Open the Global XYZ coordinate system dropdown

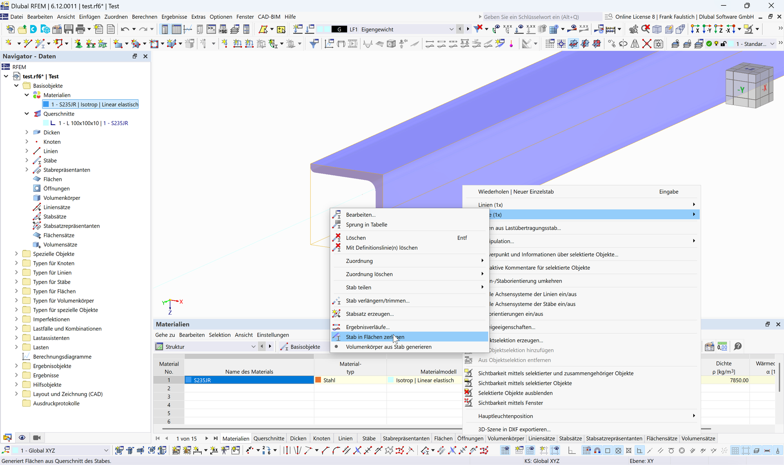[106, 450]
